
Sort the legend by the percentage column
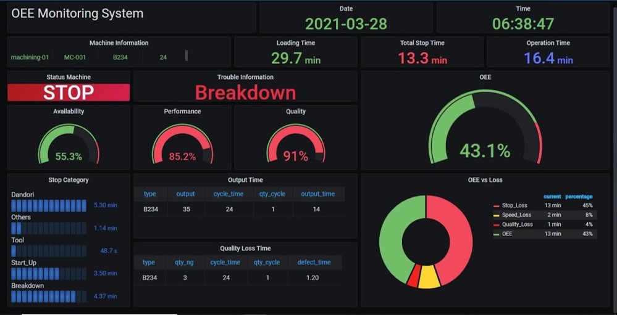(x=579, y=197)
